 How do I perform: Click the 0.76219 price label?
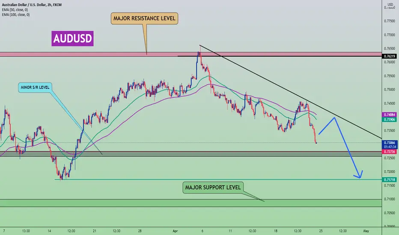click(x=389, y=56)
